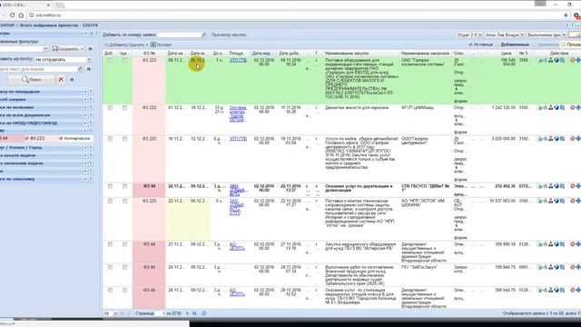Open the employee name dropdown in the top toolbar
Image resolution: width=581 pixels, height=327 pixels.
coord(522,35)
